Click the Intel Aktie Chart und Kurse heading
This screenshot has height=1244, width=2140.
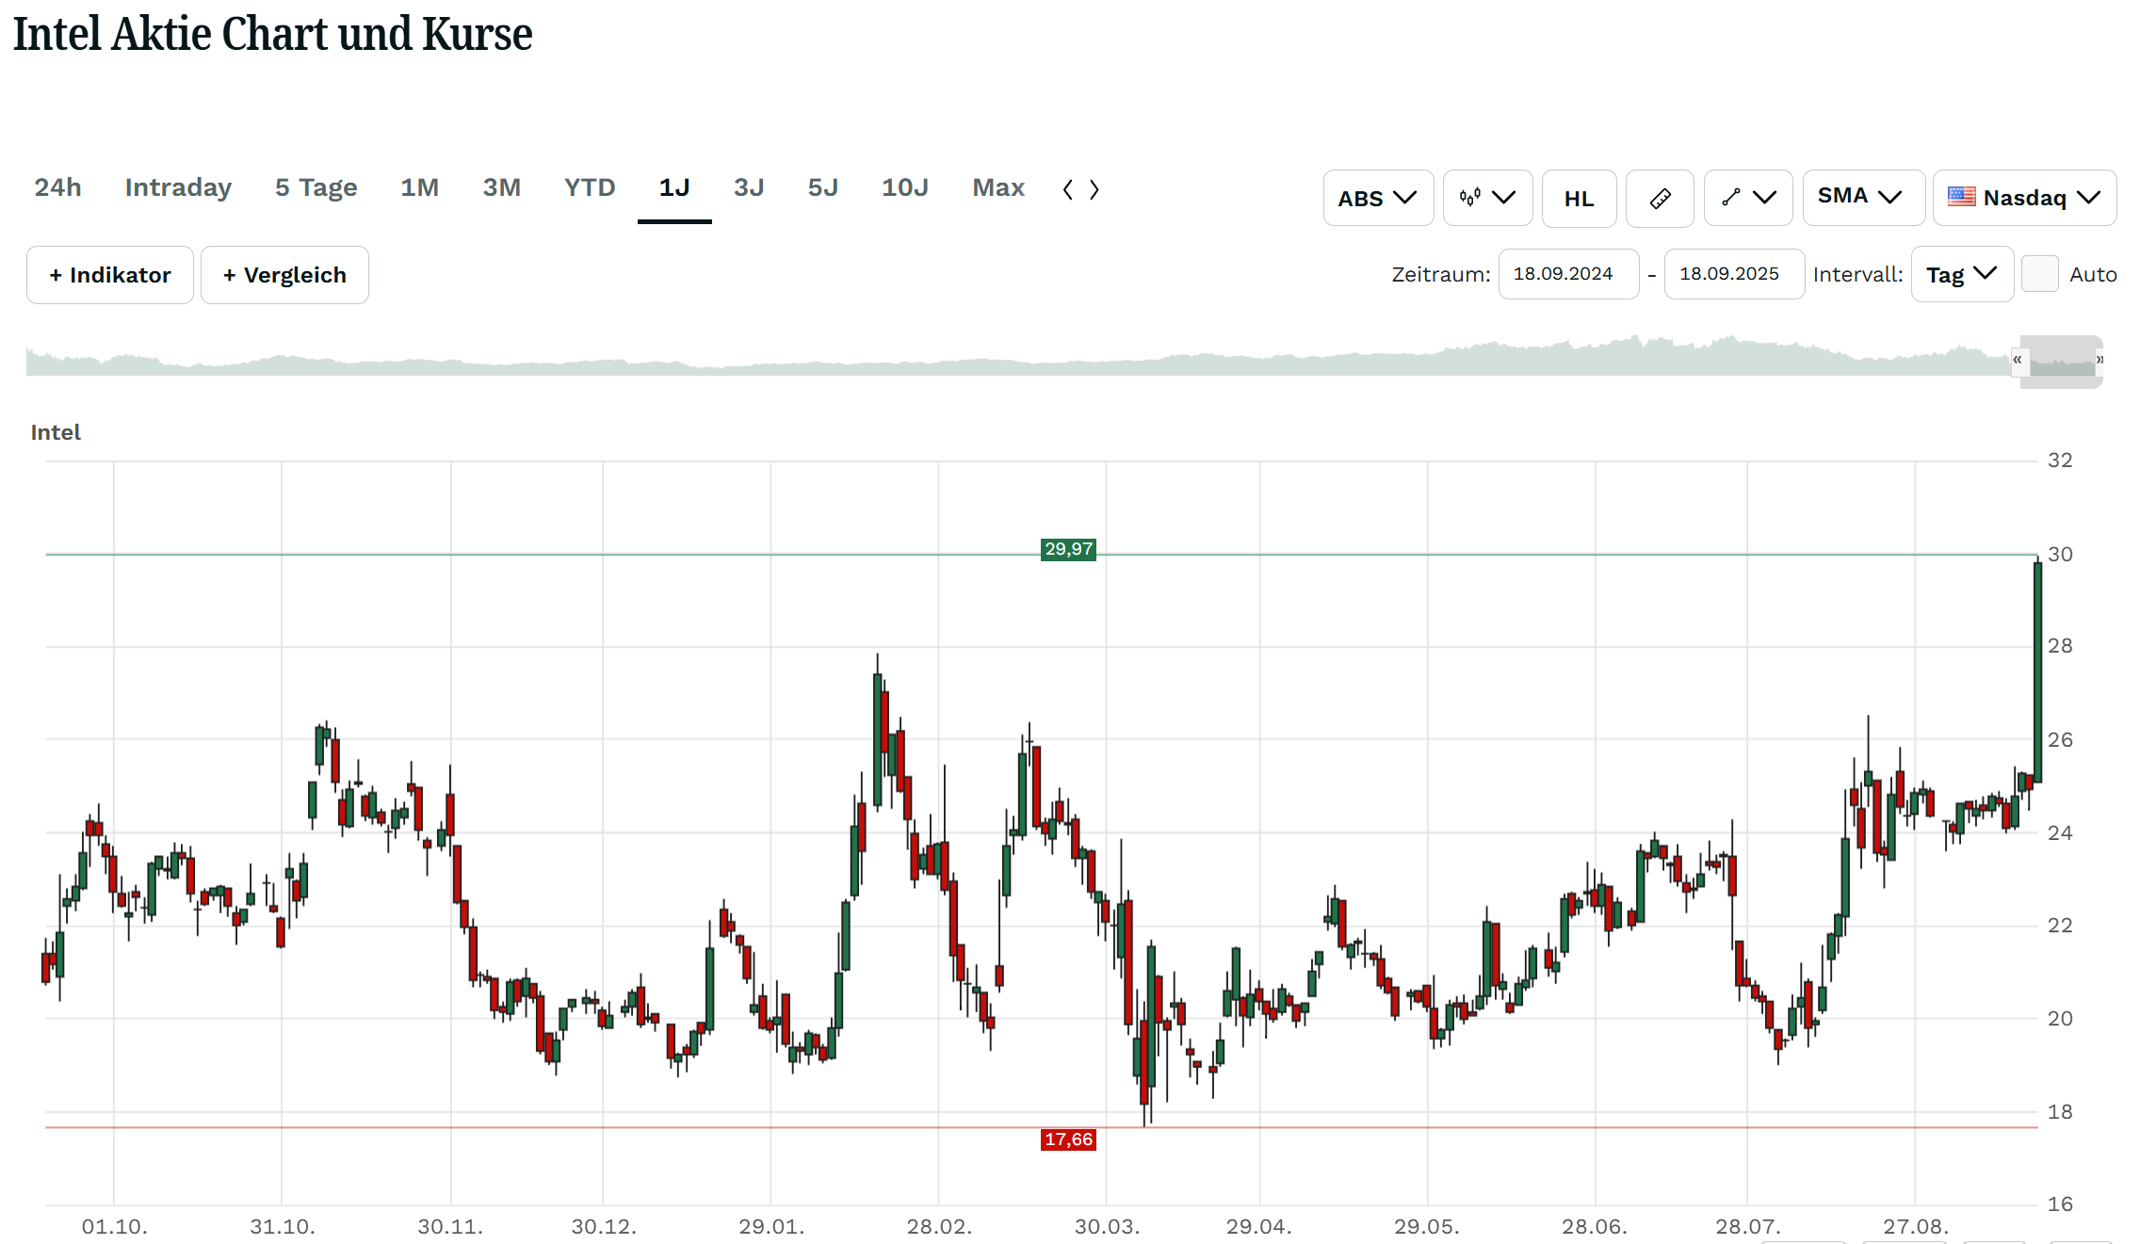tap(273, 35)
